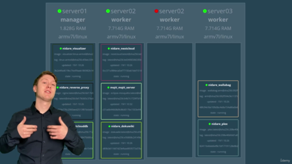
Task: Open the nidare_wallabag service title
Action: coord(219,85)
